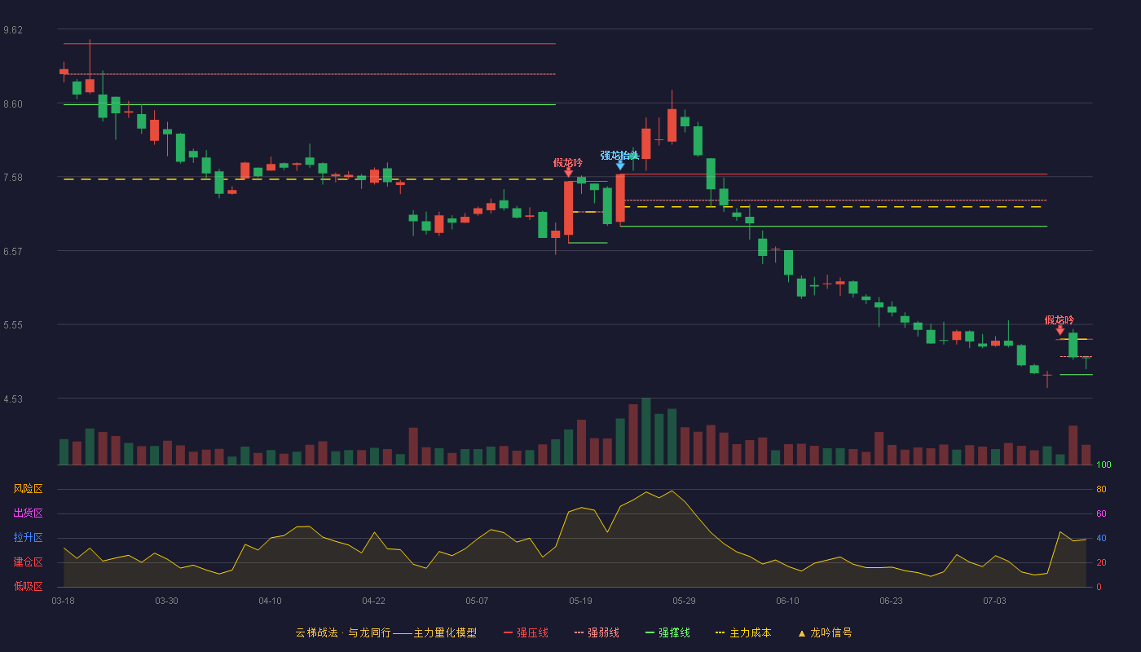The height and width of the screenshot is (652, 1141).
Task: Click the 假龙吟 arrow above the latest candles
Action: pos(1059,329)
